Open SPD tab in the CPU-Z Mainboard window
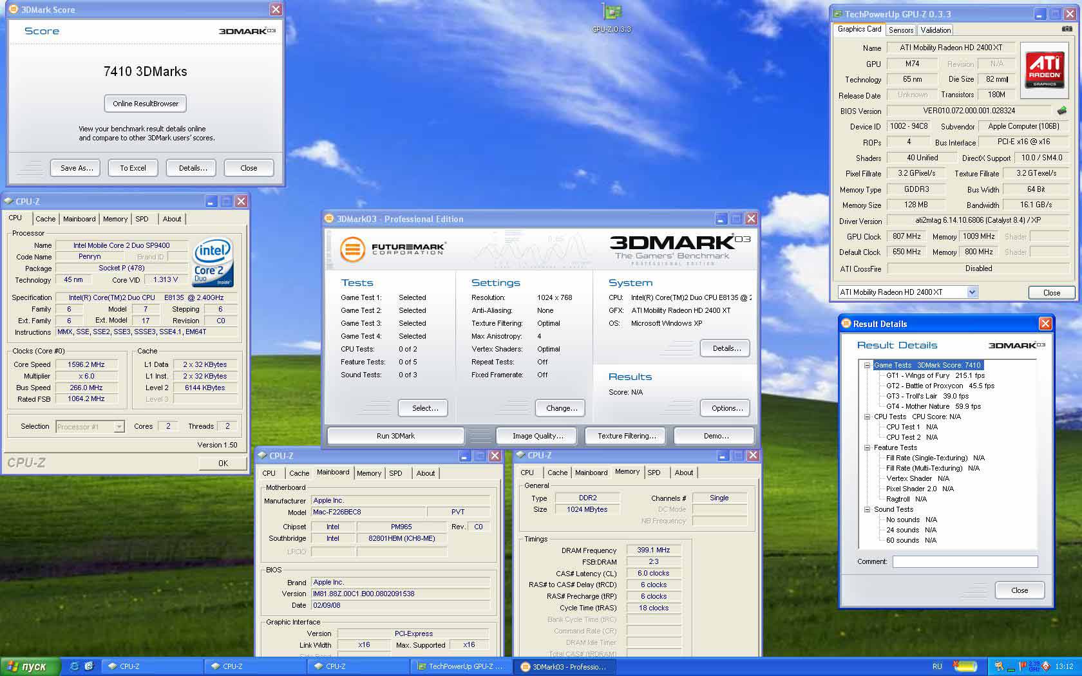This screenshot has height=676, width=1082. tap(395, 473)
